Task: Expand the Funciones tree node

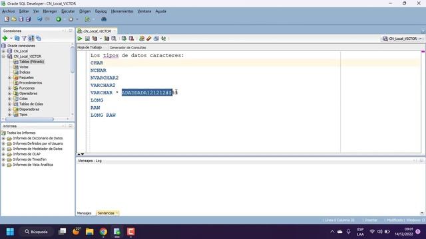Action: point(10,88)
